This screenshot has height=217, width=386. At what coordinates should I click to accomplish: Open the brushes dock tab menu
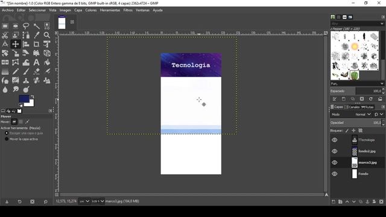[x=383, y=17]
